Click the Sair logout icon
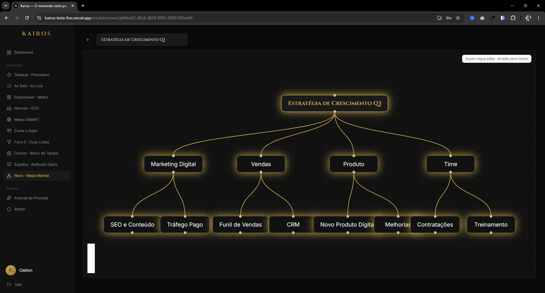Image resolution: width=545 pixels, height=293 pixels. tap(9, 284)
